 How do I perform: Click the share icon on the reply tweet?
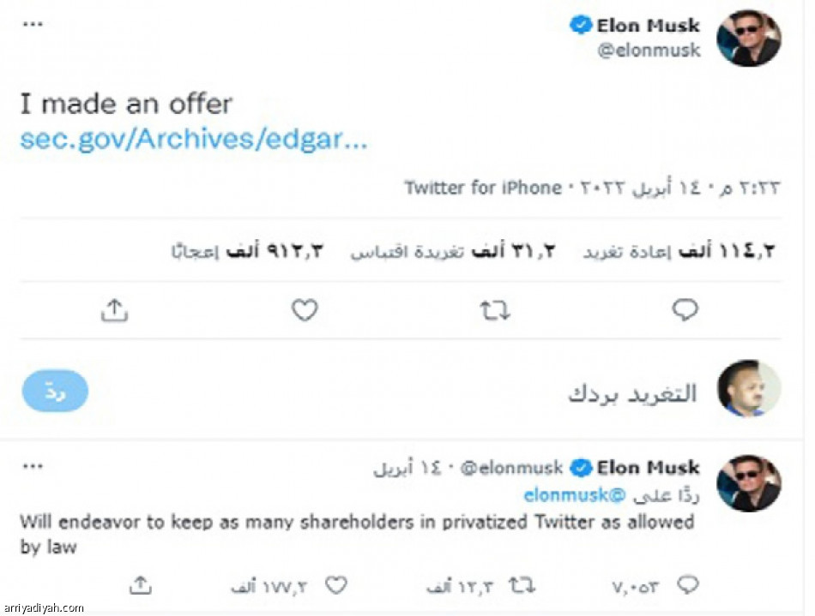click(x=142, y=585)
